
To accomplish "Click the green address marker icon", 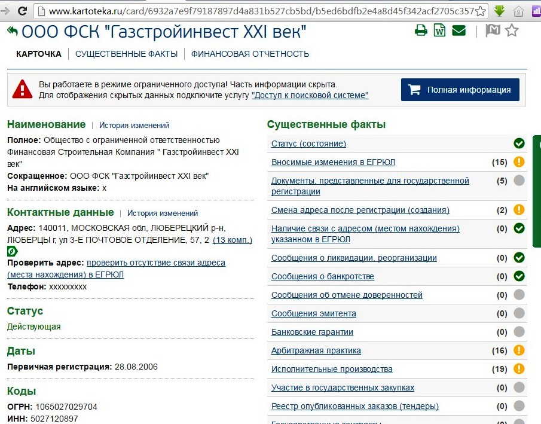I will point(13,251).
